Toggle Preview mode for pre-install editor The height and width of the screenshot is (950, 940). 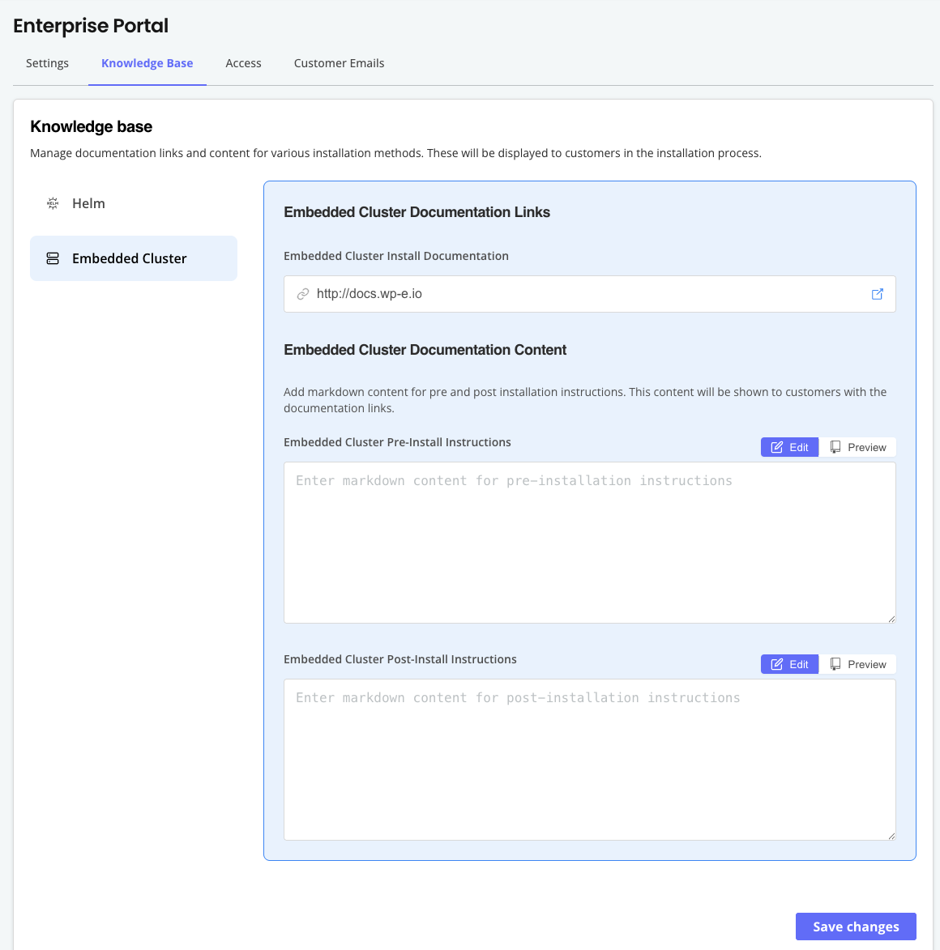point(858,446)
